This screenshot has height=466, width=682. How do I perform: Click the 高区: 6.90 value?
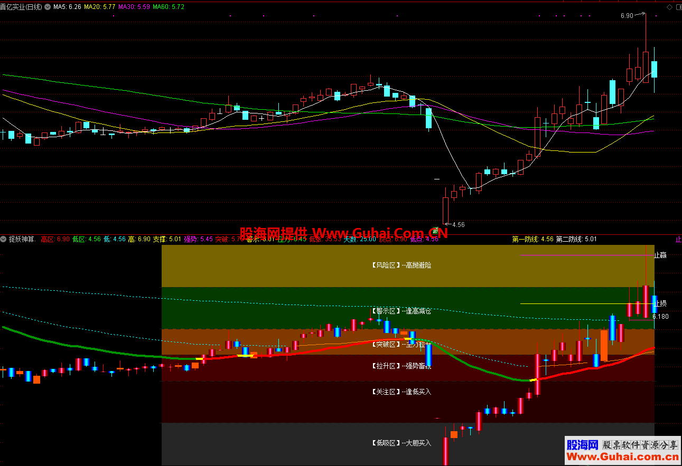coord(55,239)
